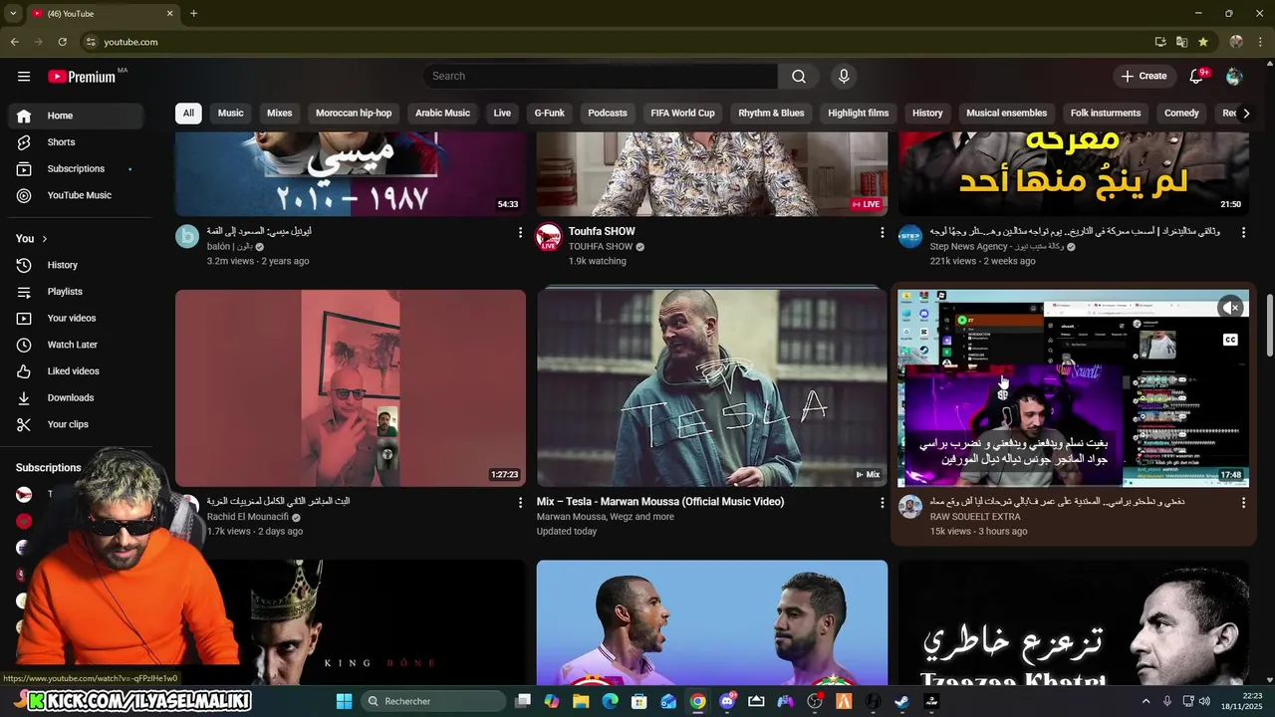This screenshot has width=1275, height=717.
Task: Open the account avatar menu
Action: click(1234, 77)
